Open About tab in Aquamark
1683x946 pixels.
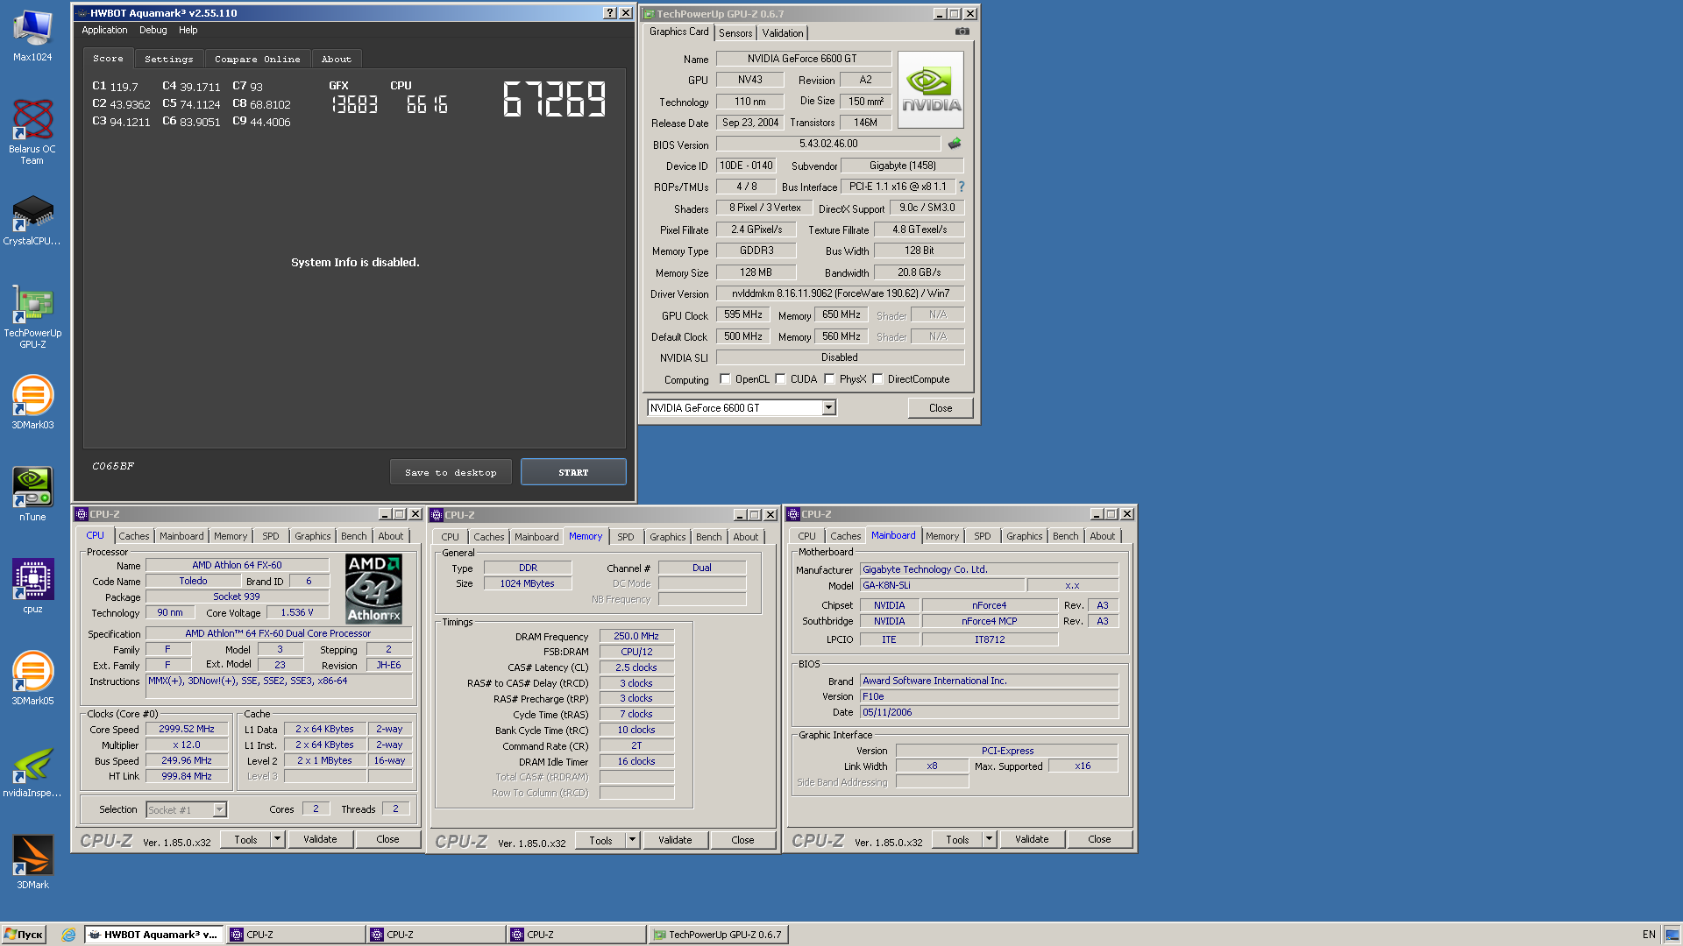pyautogui.click(x=337, y=59)
